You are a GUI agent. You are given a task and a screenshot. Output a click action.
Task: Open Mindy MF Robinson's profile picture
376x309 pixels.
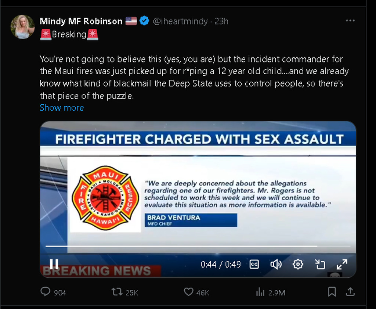tap(22, 27)
